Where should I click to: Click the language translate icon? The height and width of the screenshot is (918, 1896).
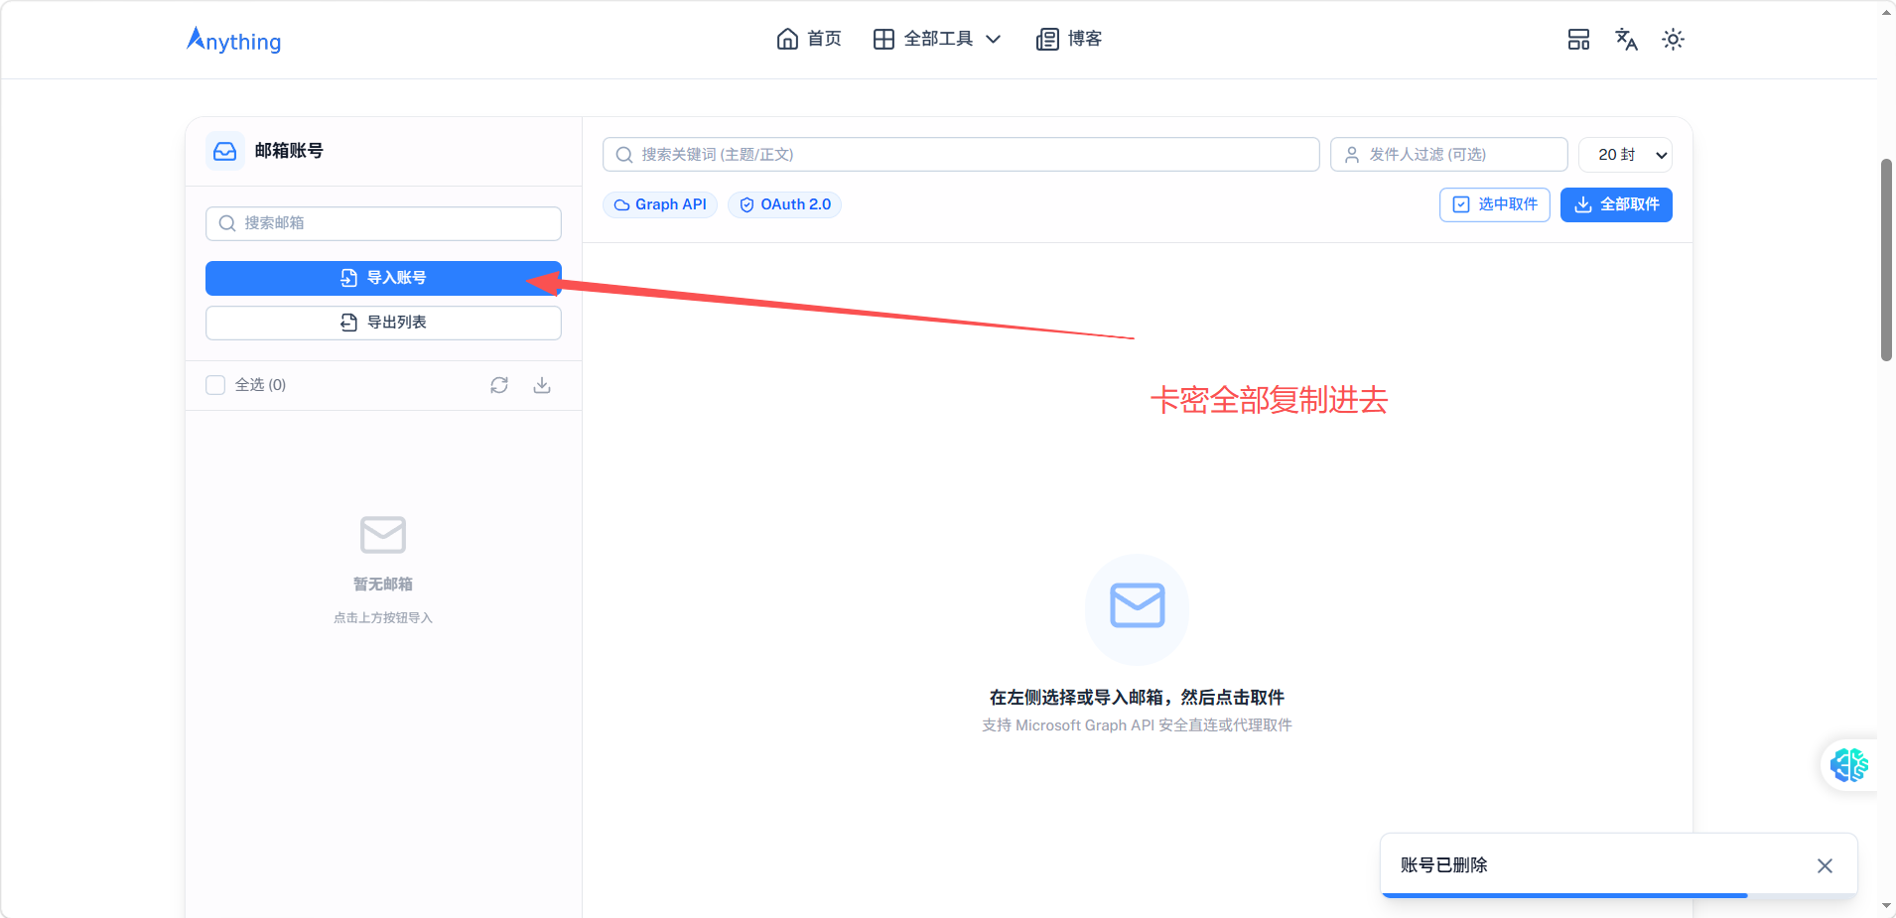pyautogui.click(x=1626, y=40)
